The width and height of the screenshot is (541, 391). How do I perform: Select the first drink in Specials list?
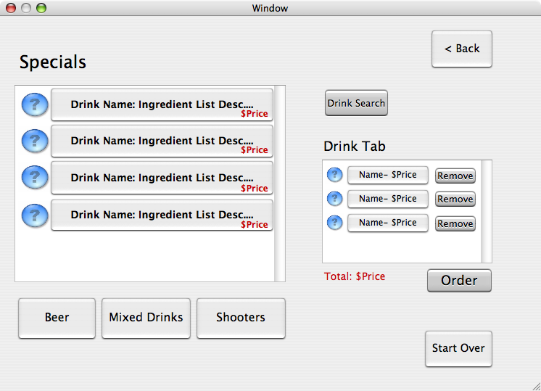162,105
